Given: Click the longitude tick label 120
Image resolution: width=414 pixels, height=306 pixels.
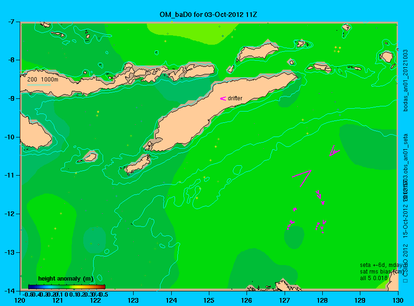Looking at the screenshot, I should (20, 300).
